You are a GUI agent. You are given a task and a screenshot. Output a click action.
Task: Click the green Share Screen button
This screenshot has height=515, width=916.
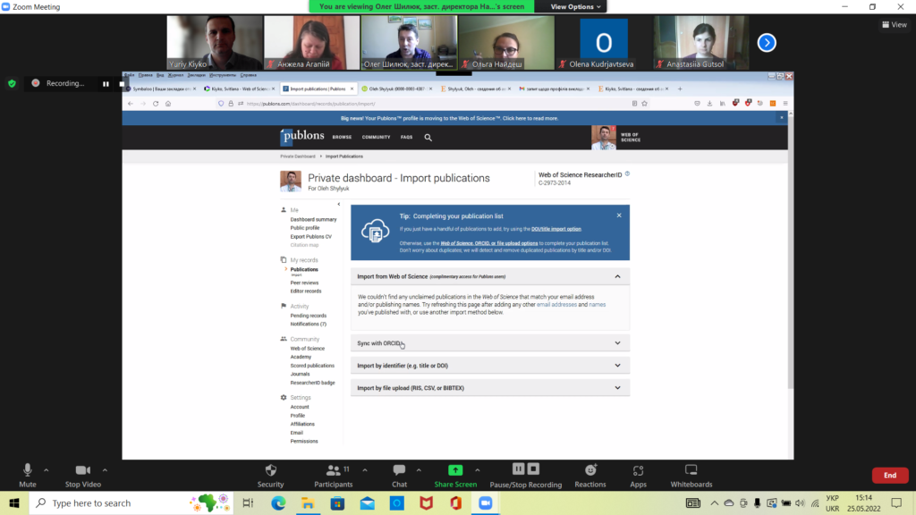point(455,476)
